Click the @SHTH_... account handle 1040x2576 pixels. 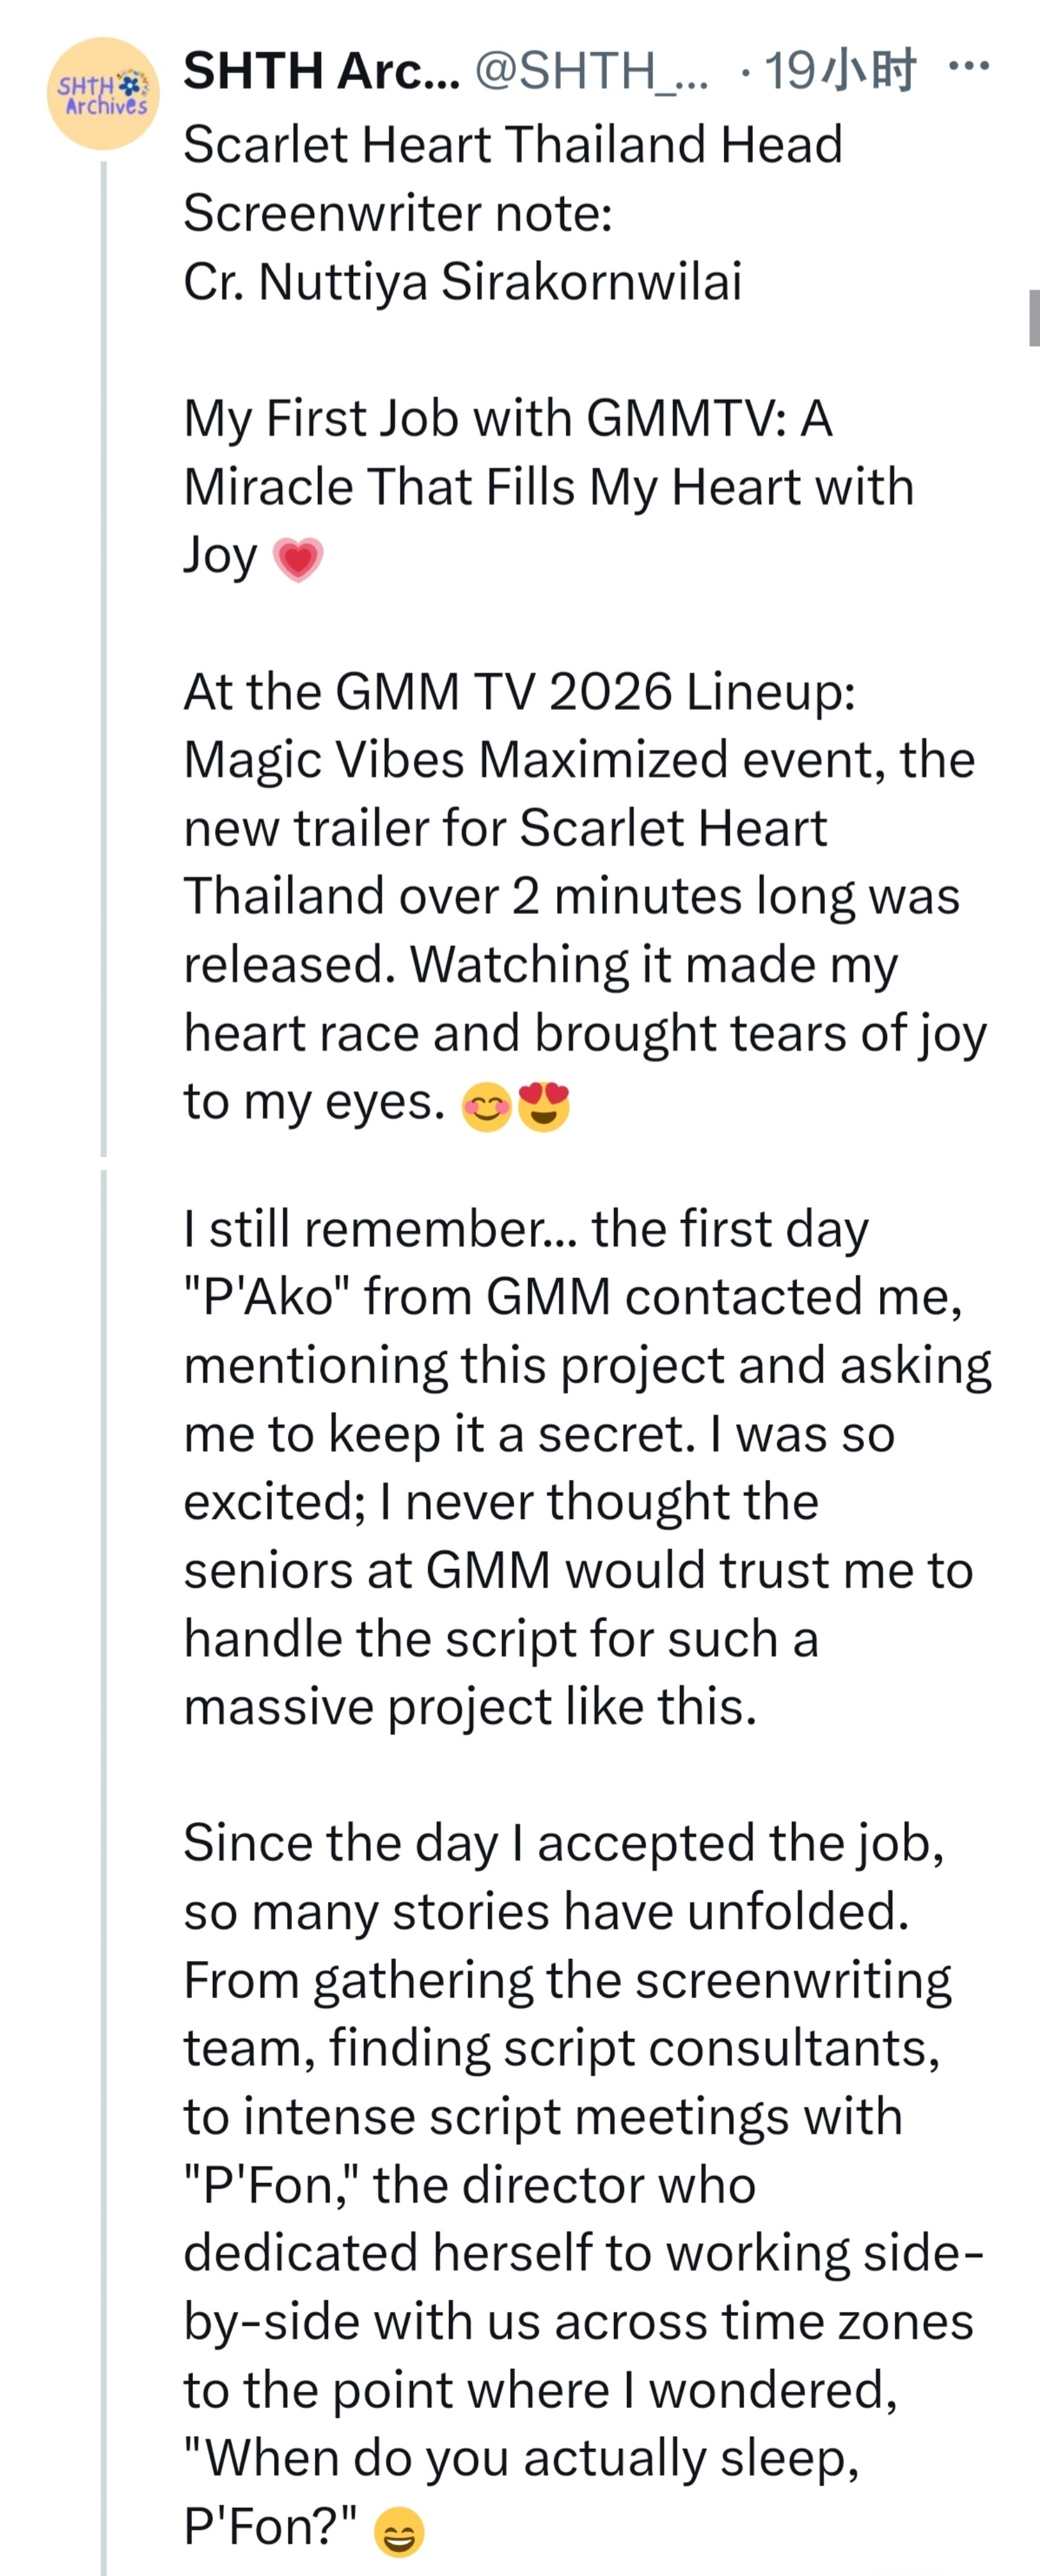coord(591,71)
